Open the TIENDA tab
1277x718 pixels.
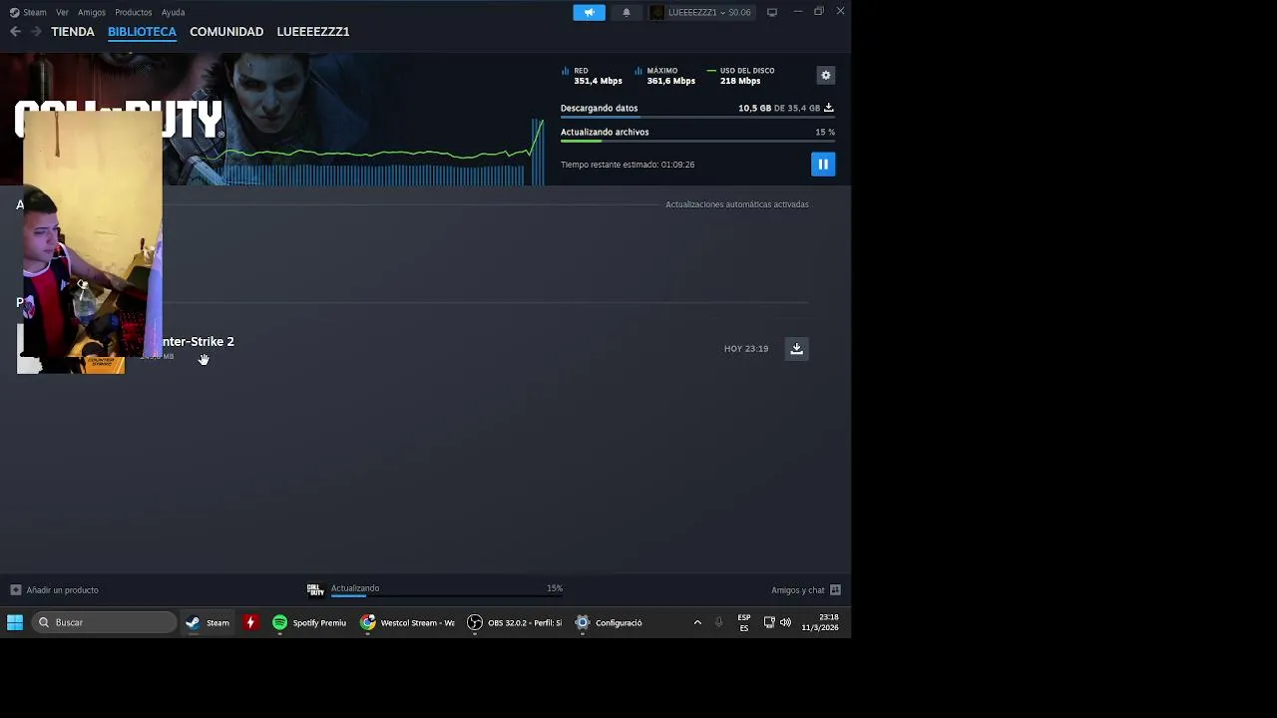point(73,32)
